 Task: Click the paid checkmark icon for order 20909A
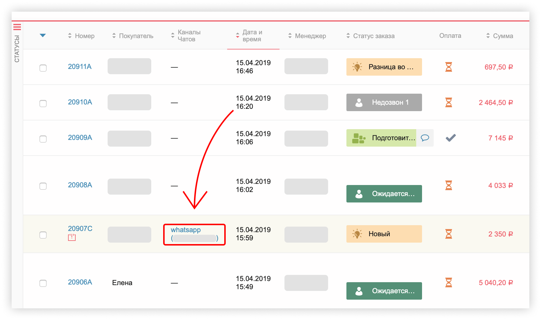[x=451, y=138]
